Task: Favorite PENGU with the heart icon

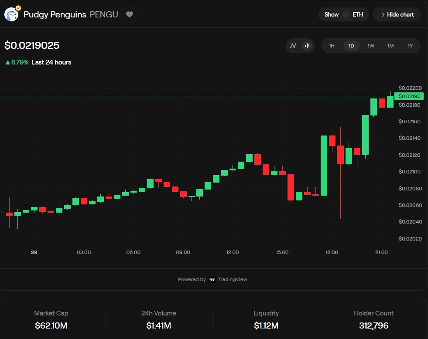Action: click(x=130, y=14)
